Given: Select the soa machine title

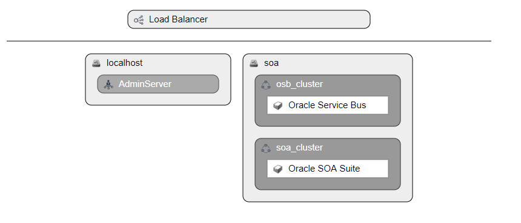Looking at the screenshot, I should (x=271, y=63).
